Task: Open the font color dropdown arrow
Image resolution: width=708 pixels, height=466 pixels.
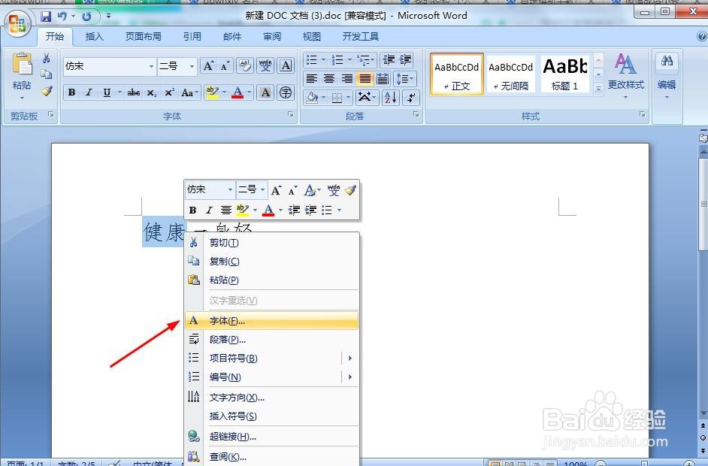Action: point(248,92)
